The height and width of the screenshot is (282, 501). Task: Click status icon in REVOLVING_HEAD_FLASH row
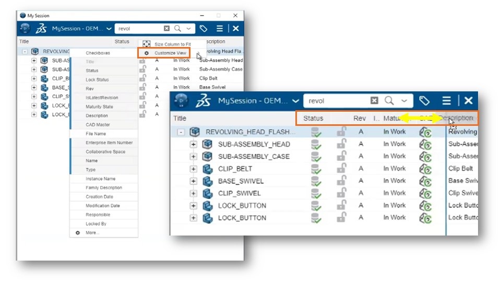pyautogui.click(x=316, y=132)
